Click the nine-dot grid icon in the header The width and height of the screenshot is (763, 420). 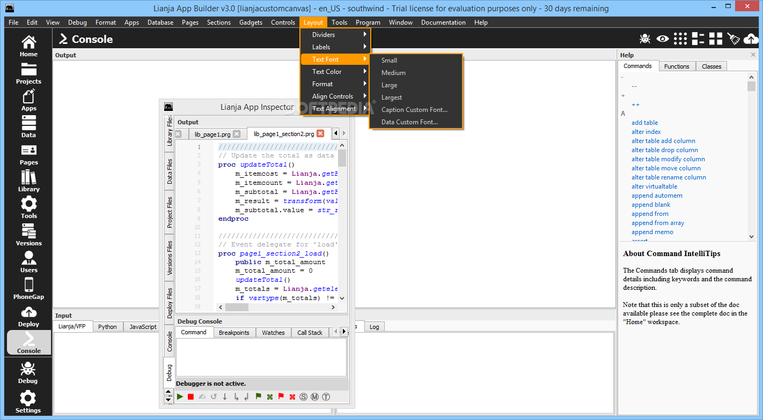tap(680, 39)
